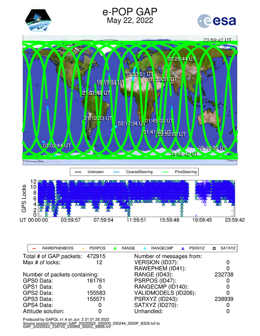Click the 00:26:44 UT map timestamp
Screen dimensions: 260x336
point(181,59)
